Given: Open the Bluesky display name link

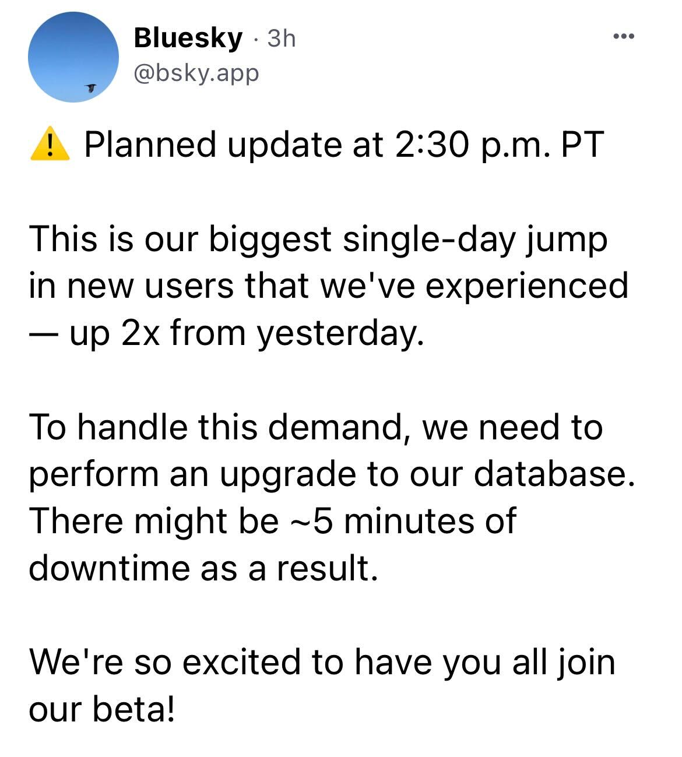Looking at the screenshot, I should point(187,38).
